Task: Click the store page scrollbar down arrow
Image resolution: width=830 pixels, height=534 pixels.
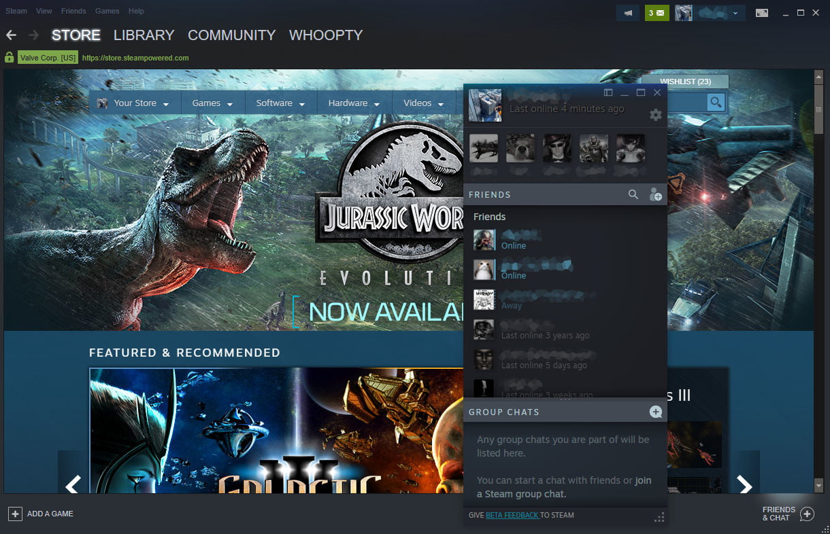Action: tap(818, 486)
